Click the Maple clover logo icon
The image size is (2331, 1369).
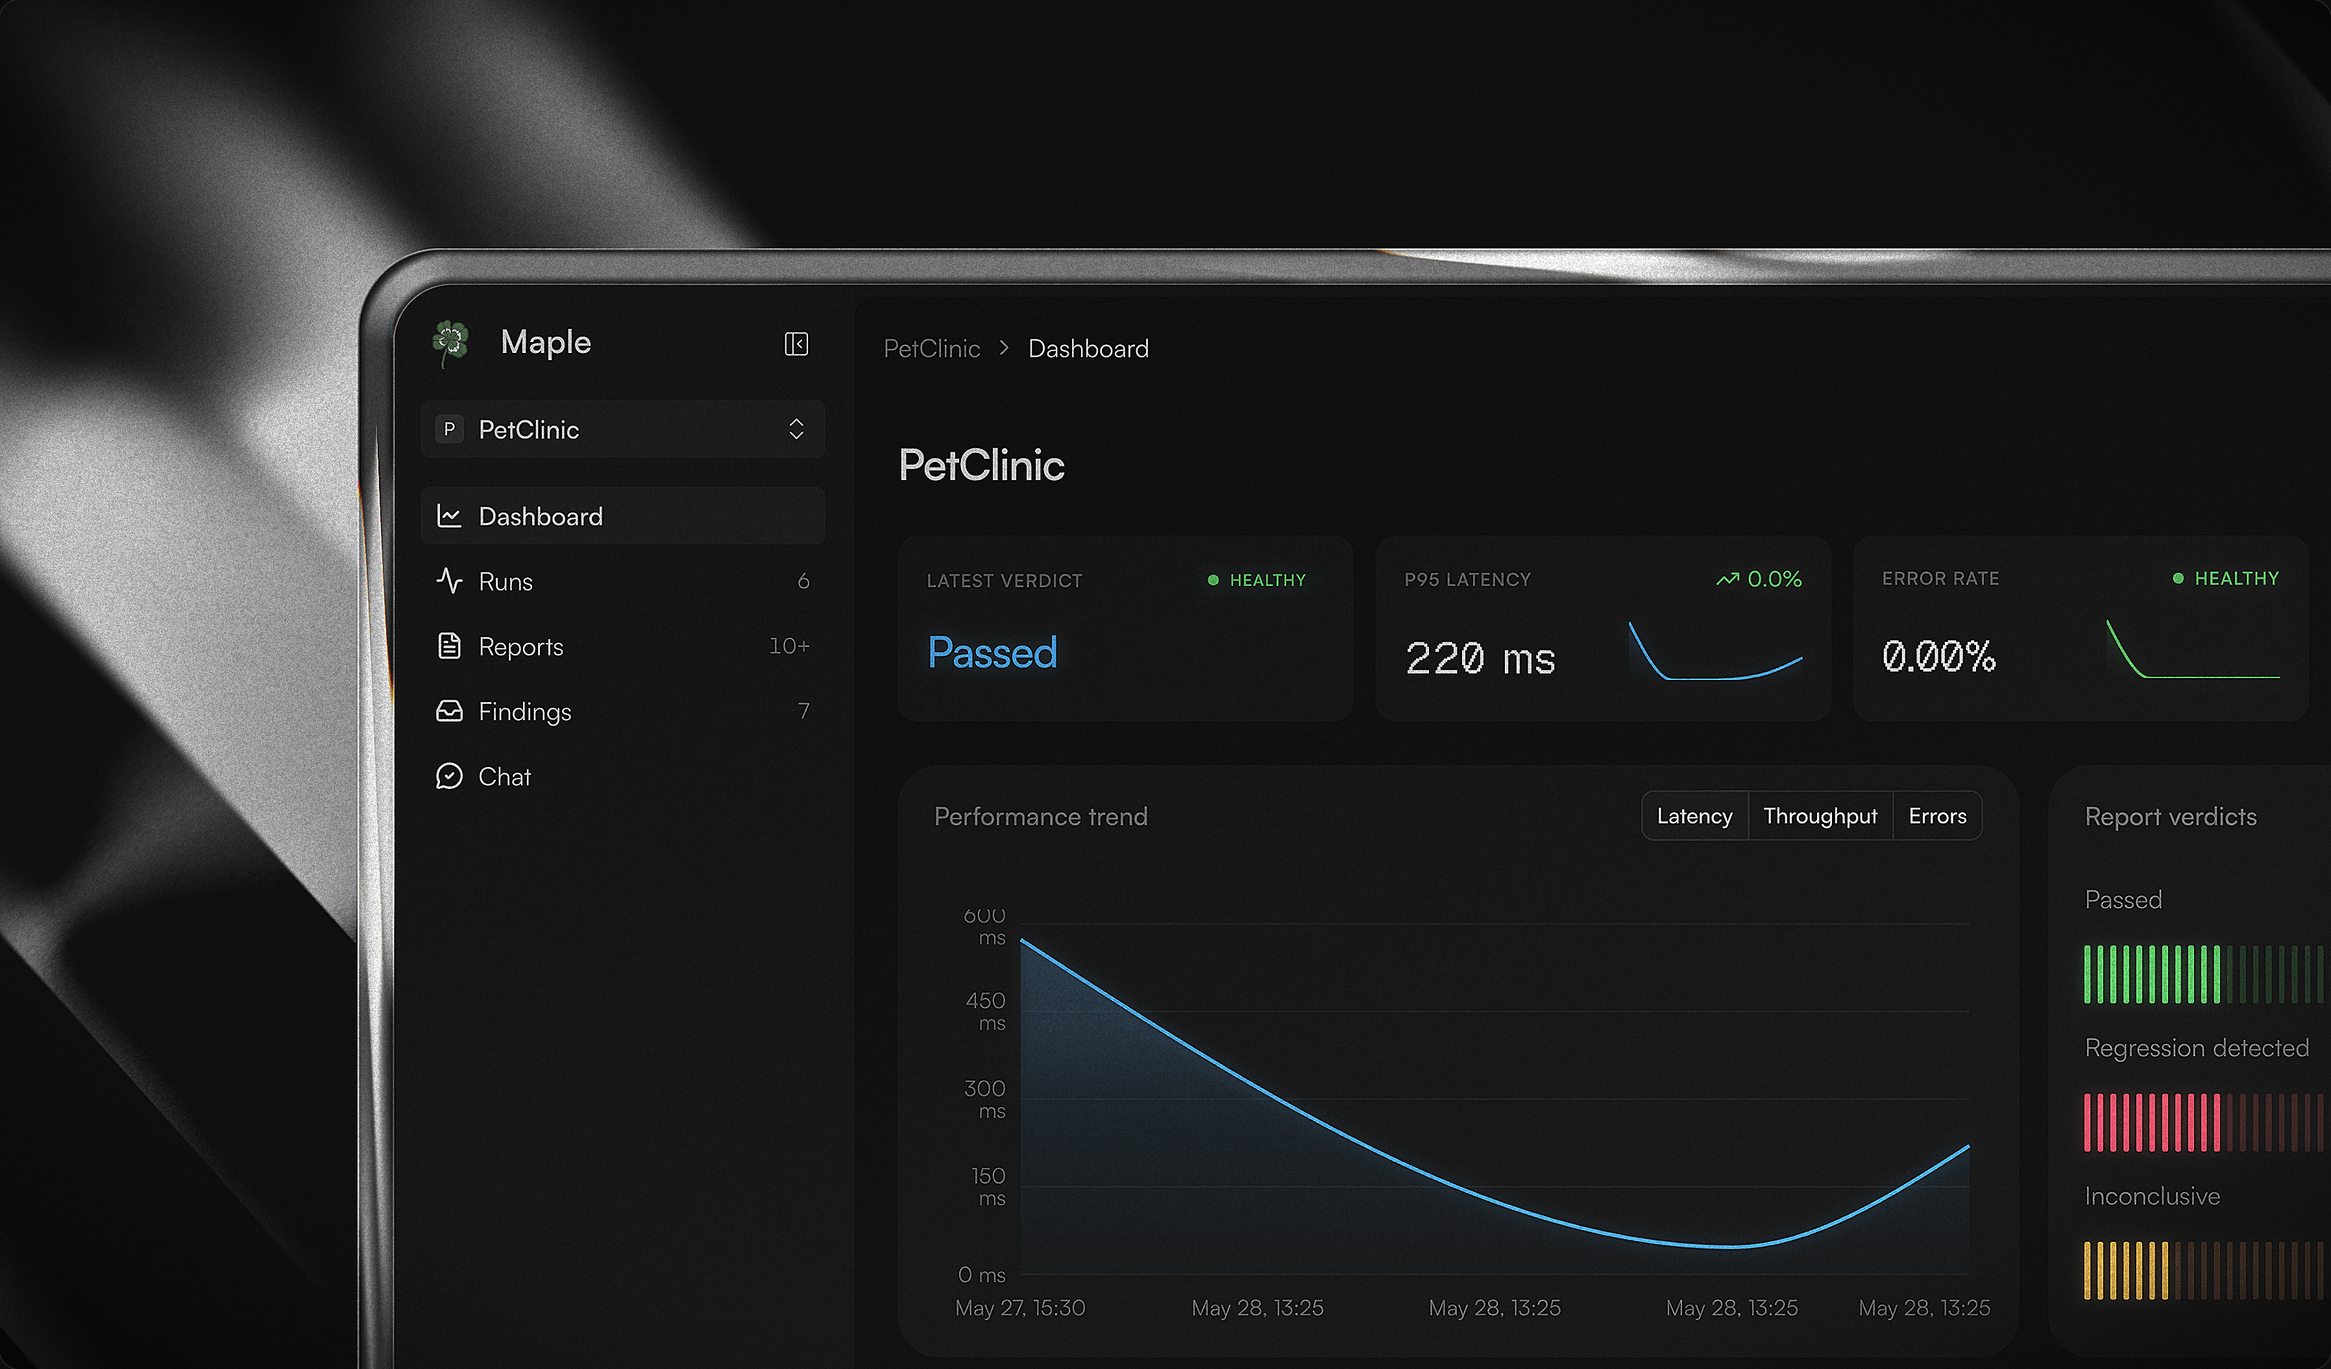pos(452,343)
